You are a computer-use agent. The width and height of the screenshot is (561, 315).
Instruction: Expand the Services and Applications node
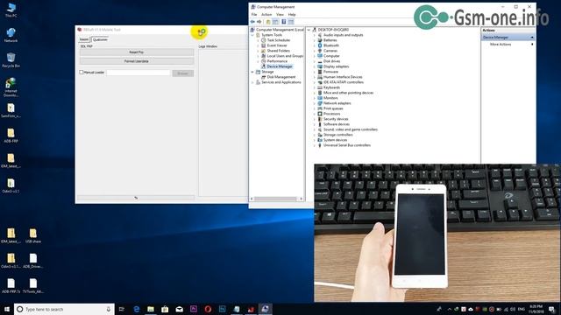pos(252,82)
